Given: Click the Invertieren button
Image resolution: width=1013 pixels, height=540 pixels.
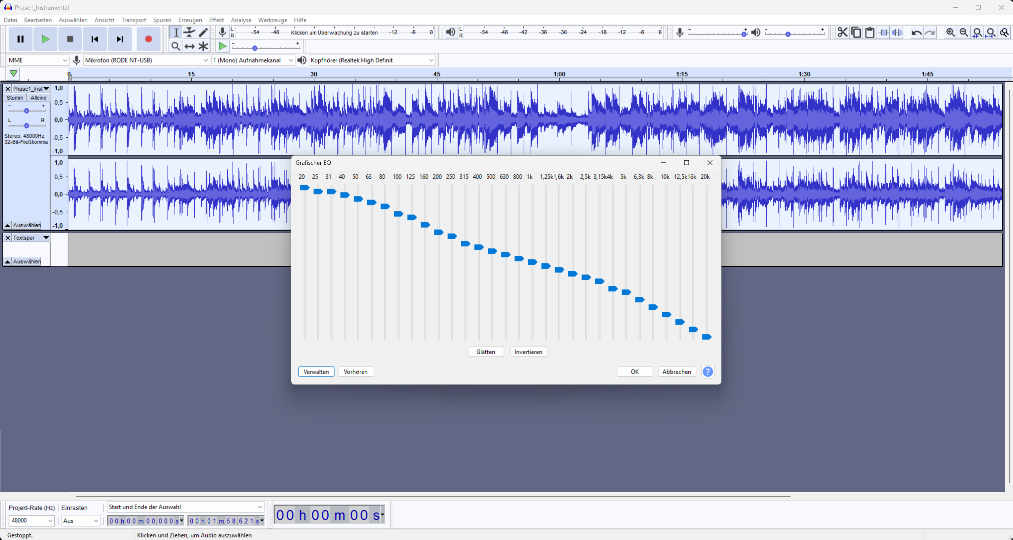Looking at the screenshot, I should point(528,351).
